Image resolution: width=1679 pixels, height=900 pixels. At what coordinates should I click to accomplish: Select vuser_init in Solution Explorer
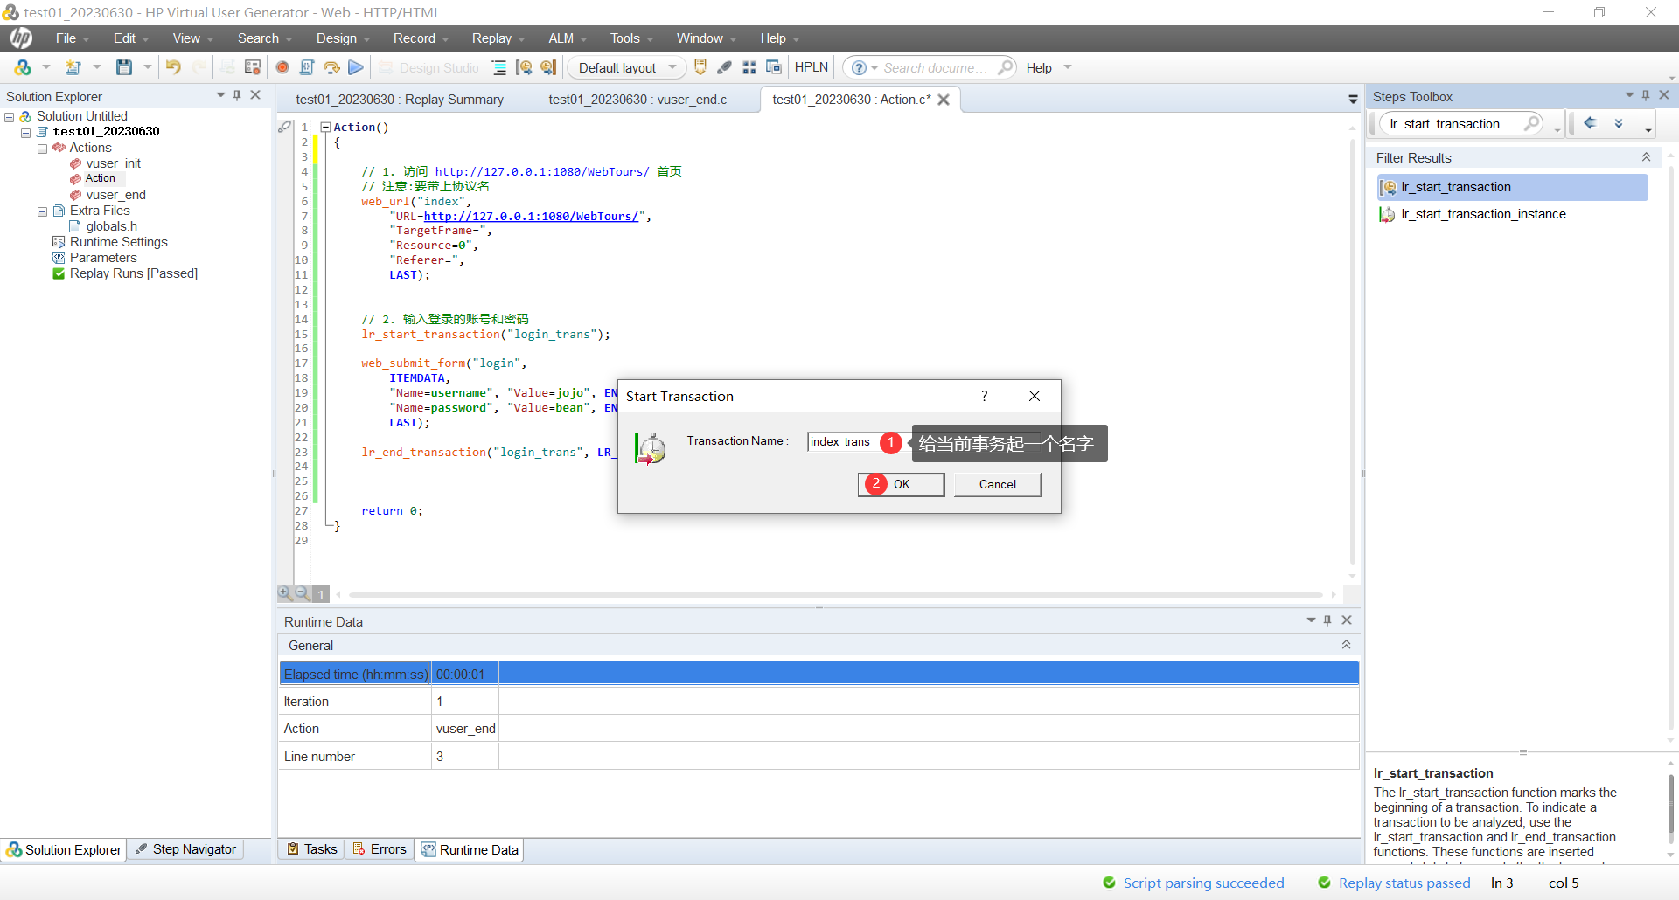tap(113, 163)
